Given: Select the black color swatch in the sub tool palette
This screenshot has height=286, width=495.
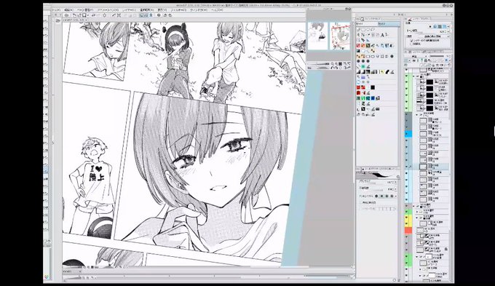Looking at the screenshot, I should coord(373,87).
